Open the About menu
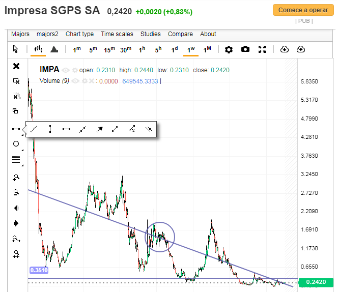 tap(208, 34)
